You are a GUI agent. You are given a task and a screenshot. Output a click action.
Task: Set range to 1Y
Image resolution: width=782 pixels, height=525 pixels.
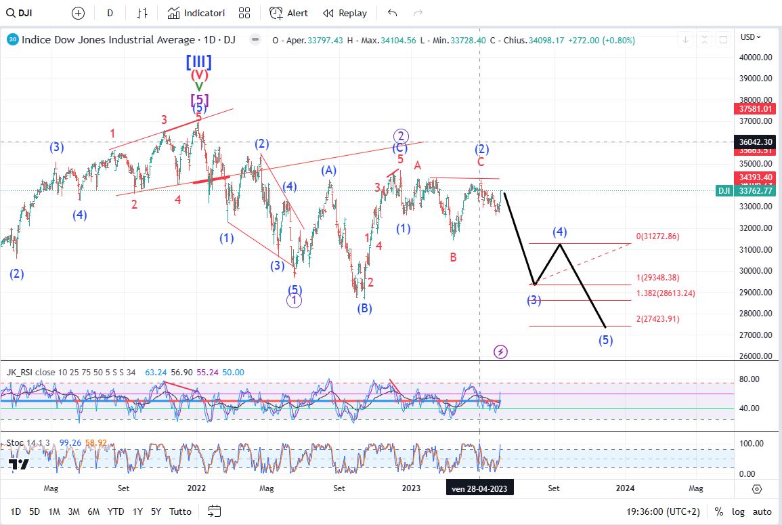point(137,511)
